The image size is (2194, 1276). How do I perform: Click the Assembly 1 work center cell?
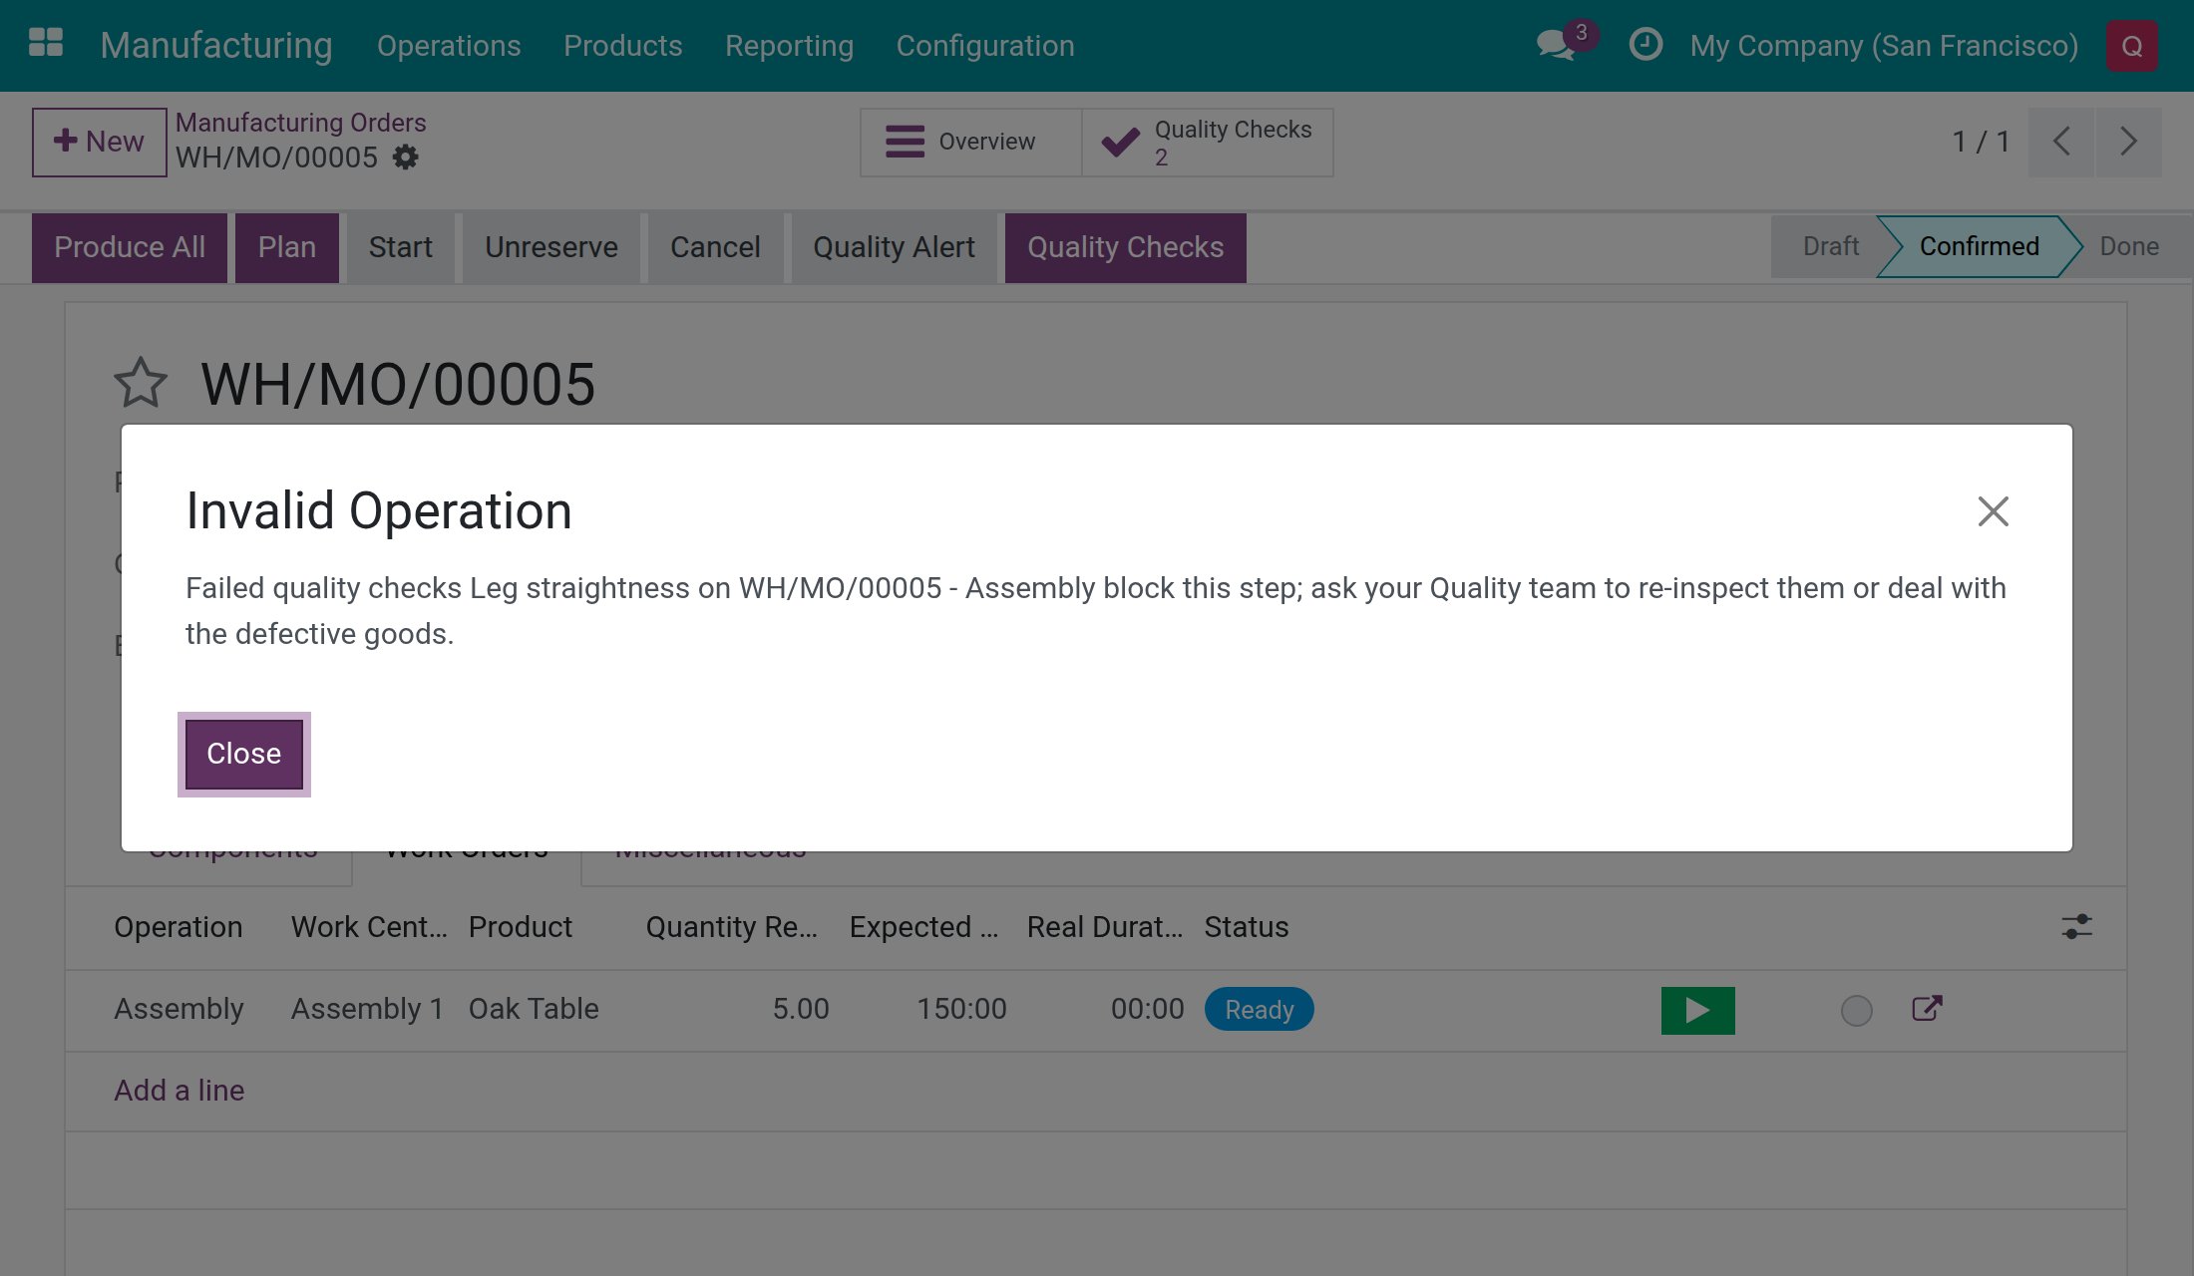tap(367, 1009)
